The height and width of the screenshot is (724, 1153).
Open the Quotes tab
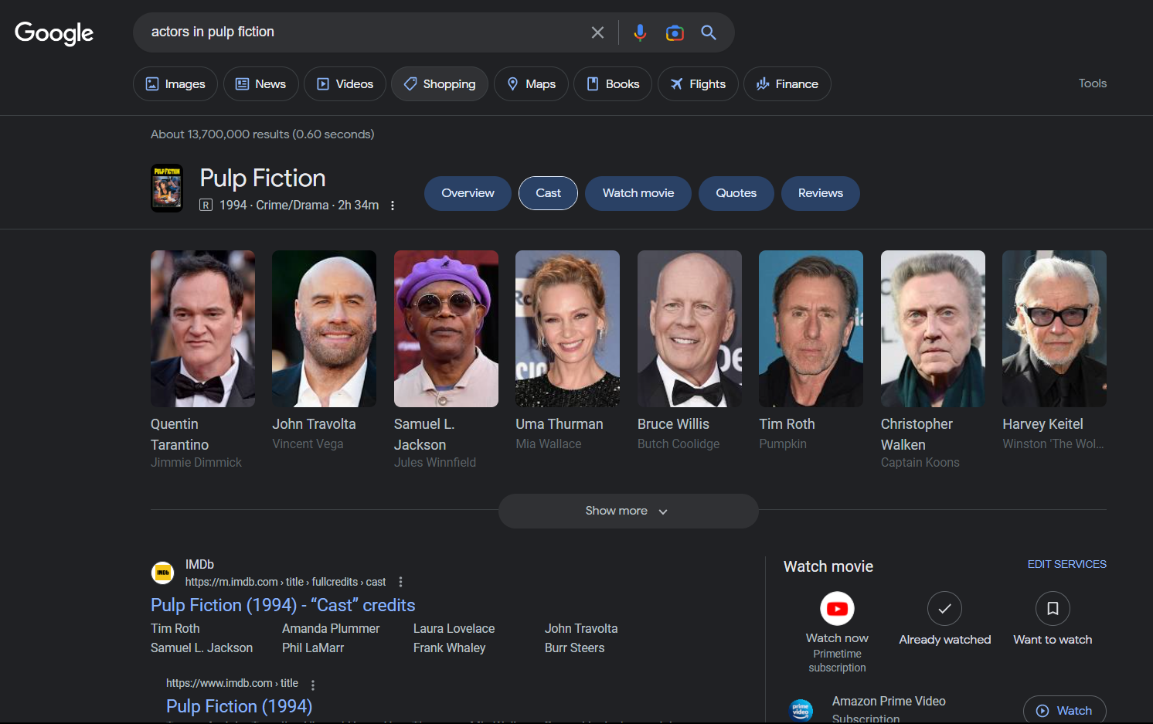coord(736,193)
